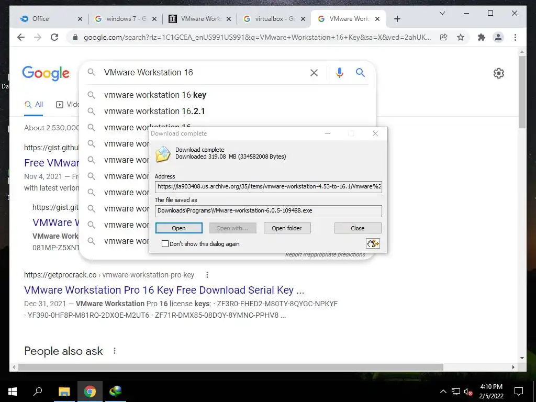Image resolution: width=536 pixels, height=402 pixels.
Task: Click Internet Download Manager taskbar icon
Action: (116, 392)
